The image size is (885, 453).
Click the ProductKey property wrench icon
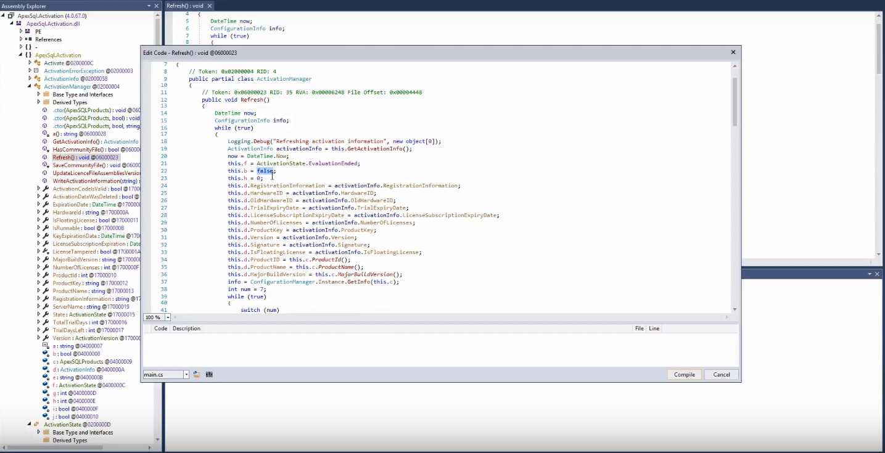(x=46, y=283)
